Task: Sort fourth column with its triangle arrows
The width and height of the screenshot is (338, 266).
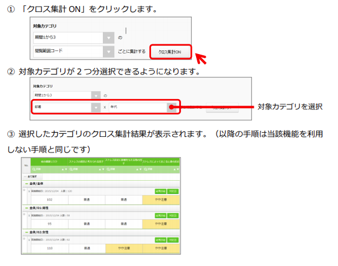Action: (x=176, y=169)
